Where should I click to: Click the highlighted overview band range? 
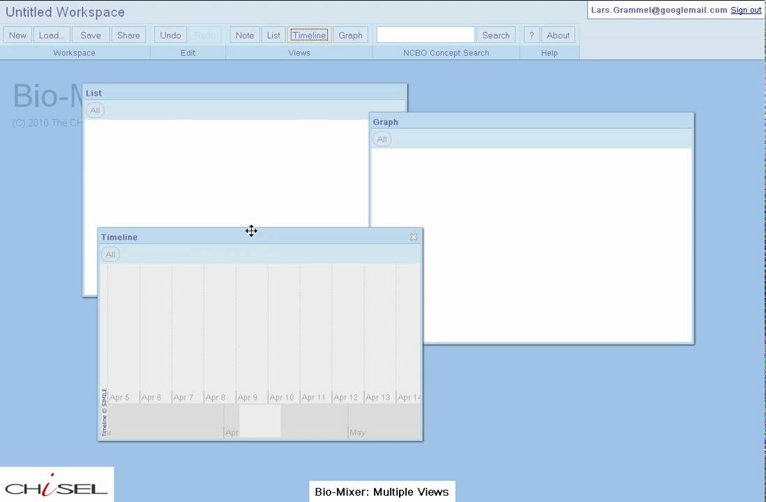pyautogui.click(x=260, y=421)
